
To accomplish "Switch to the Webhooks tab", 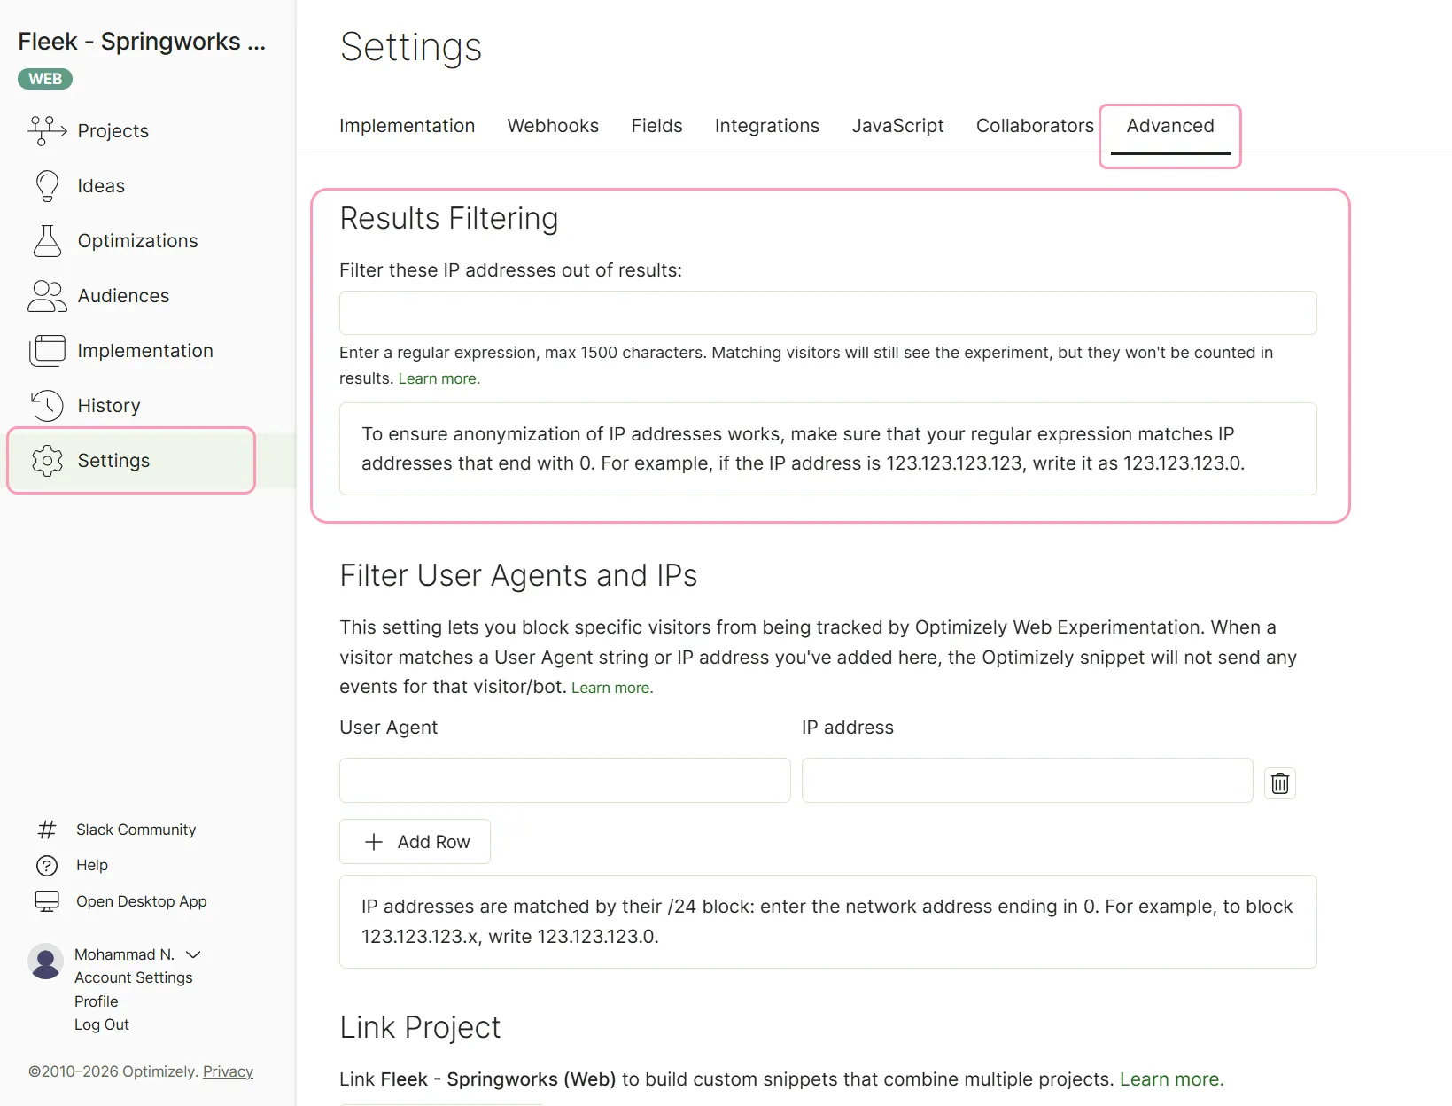I will click(553, 126).
